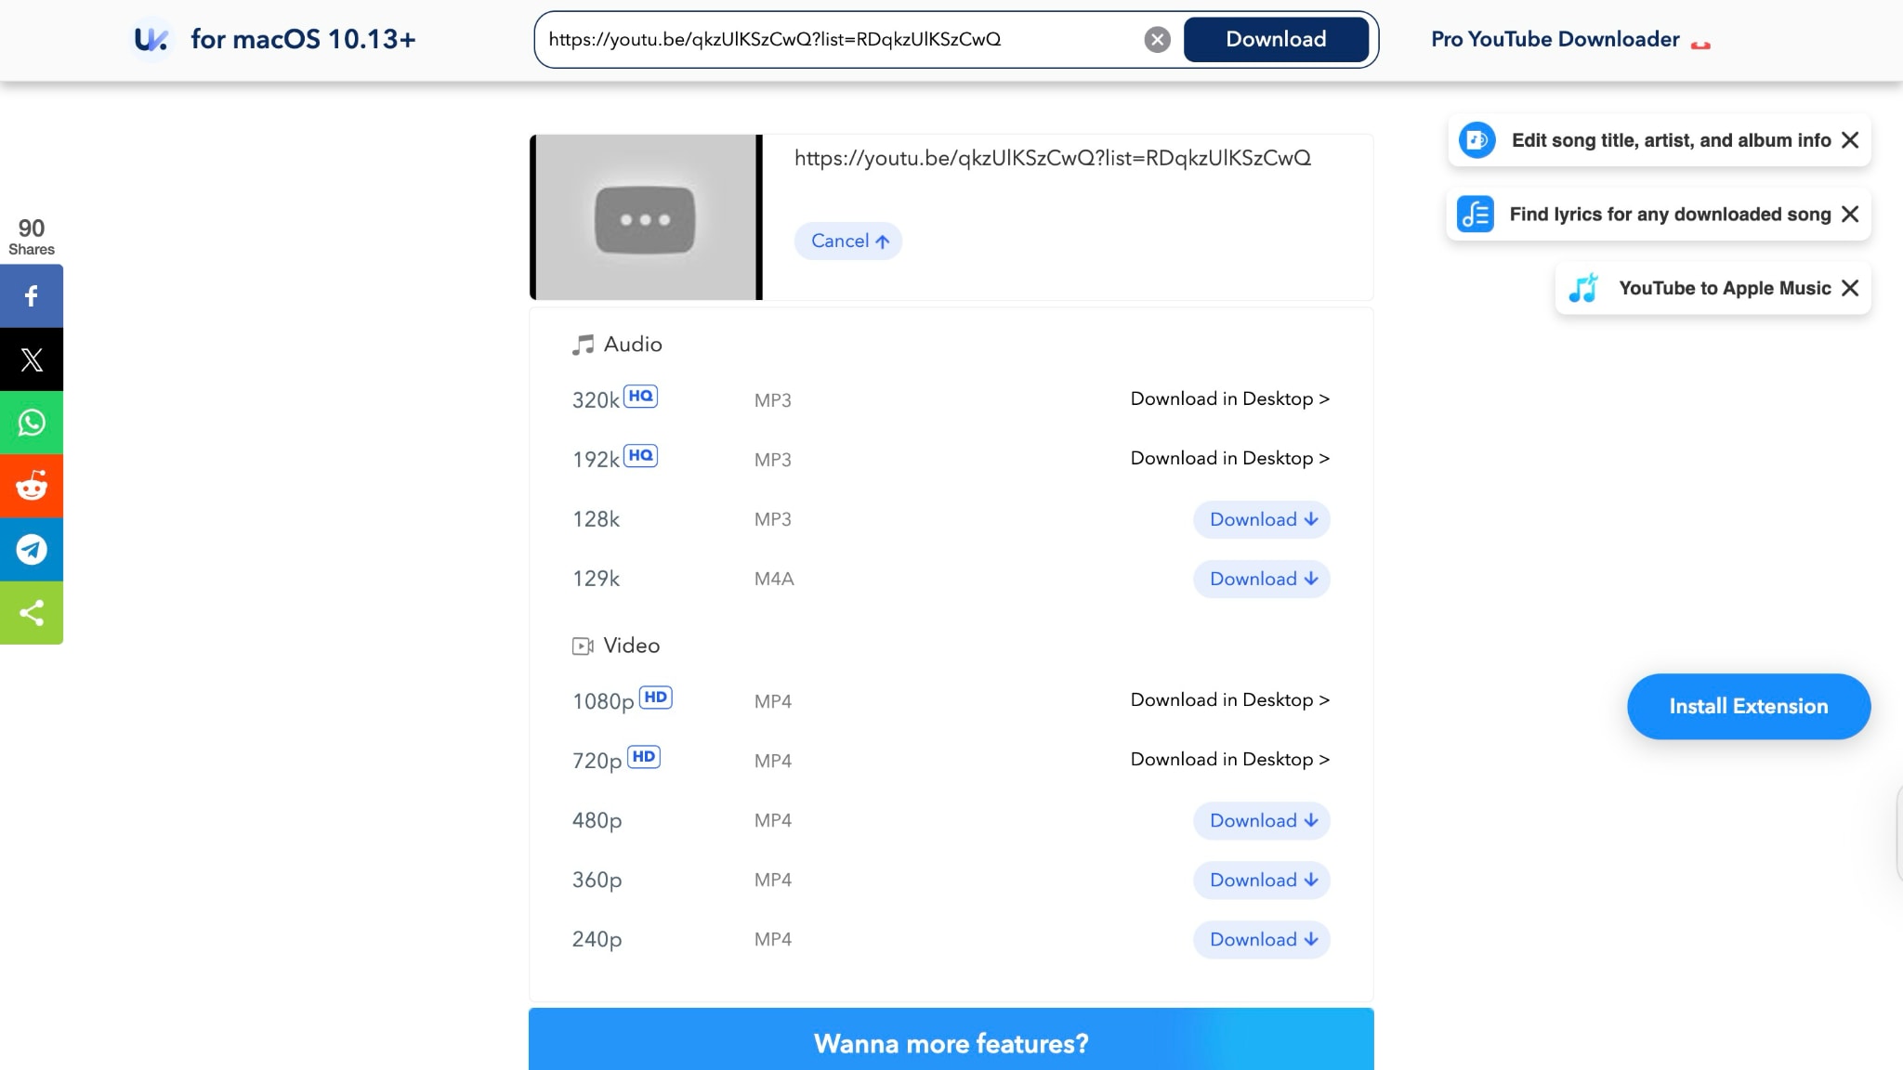This screenshot has width=1903, height=1070.
Task: Share on Facebook
Action: (x=32, y=296)
